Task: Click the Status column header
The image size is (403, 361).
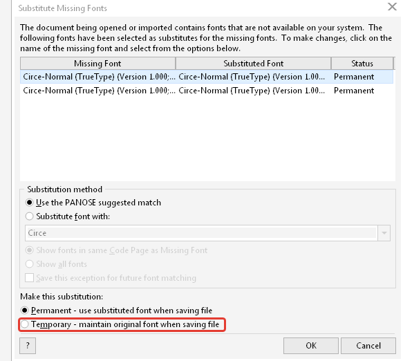Action: (362, 64)
